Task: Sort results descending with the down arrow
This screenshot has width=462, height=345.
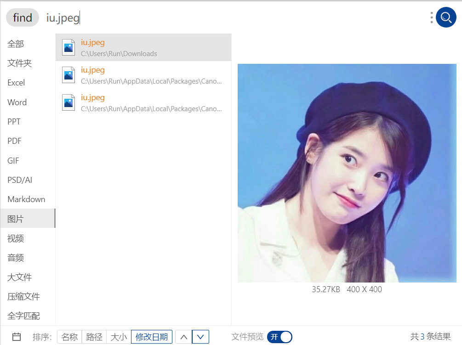Action: pyautogui.click(x=201, y=337)
